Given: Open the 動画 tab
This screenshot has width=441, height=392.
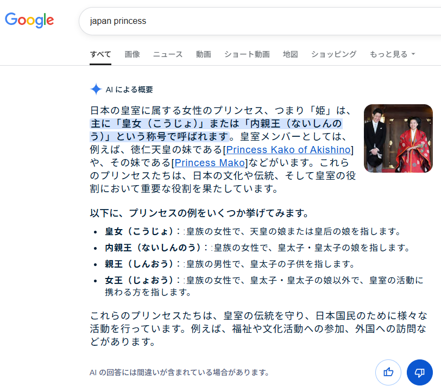Looking at the screenshot, I should pos(204,54).
